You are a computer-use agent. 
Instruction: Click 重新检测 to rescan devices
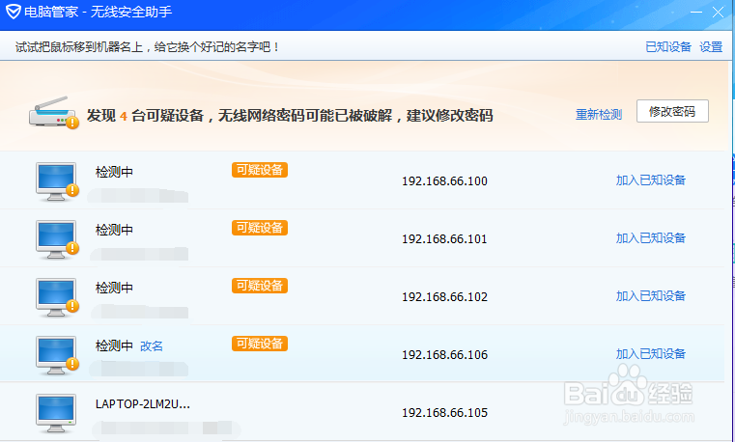tap(599, 114)
